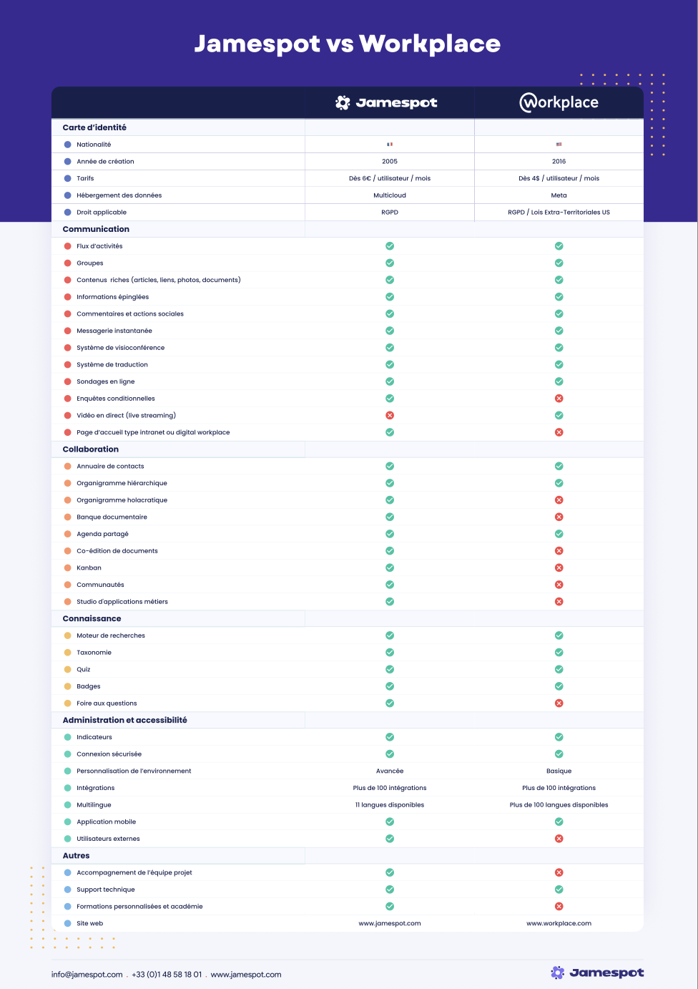Image resolution: width=698 pixels, height=989 pixels.
Task: Click Workplace's cross for Organigramme holacratique
Action: [x=559, y=500]
